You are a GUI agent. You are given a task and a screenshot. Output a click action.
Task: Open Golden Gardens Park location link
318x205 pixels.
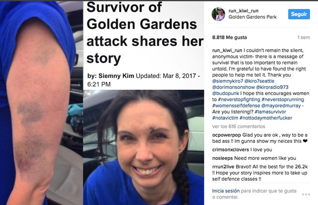click(x=252, y=17)
